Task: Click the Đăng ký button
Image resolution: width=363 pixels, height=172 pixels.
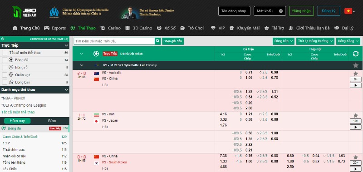Action: click(329, 11)
